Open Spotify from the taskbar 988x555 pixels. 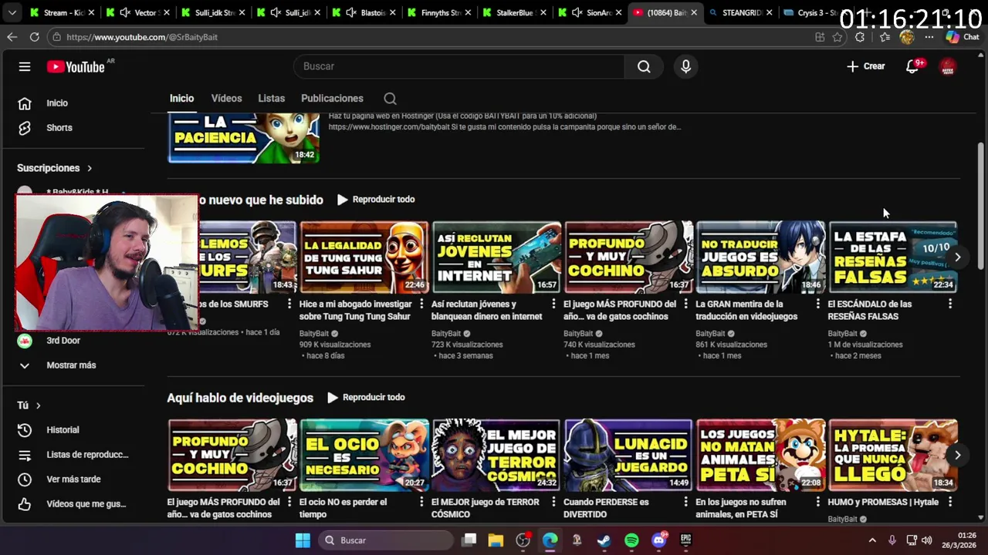click(x=631, y=540)
